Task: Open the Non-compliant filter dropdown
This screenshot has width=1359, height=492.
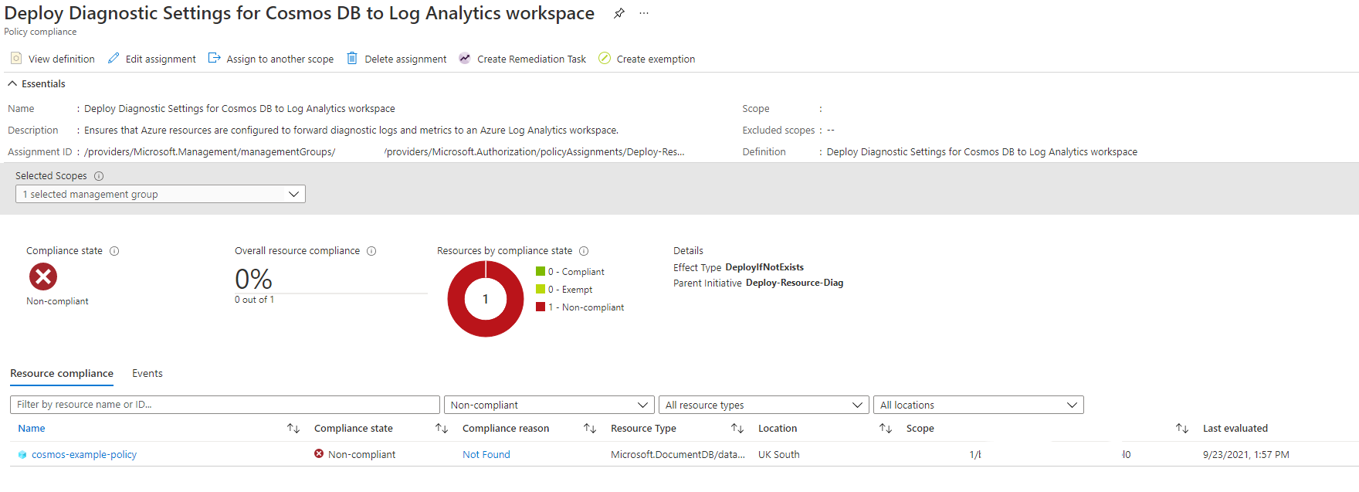Action: pyautogui.click(x=549, y=405)
